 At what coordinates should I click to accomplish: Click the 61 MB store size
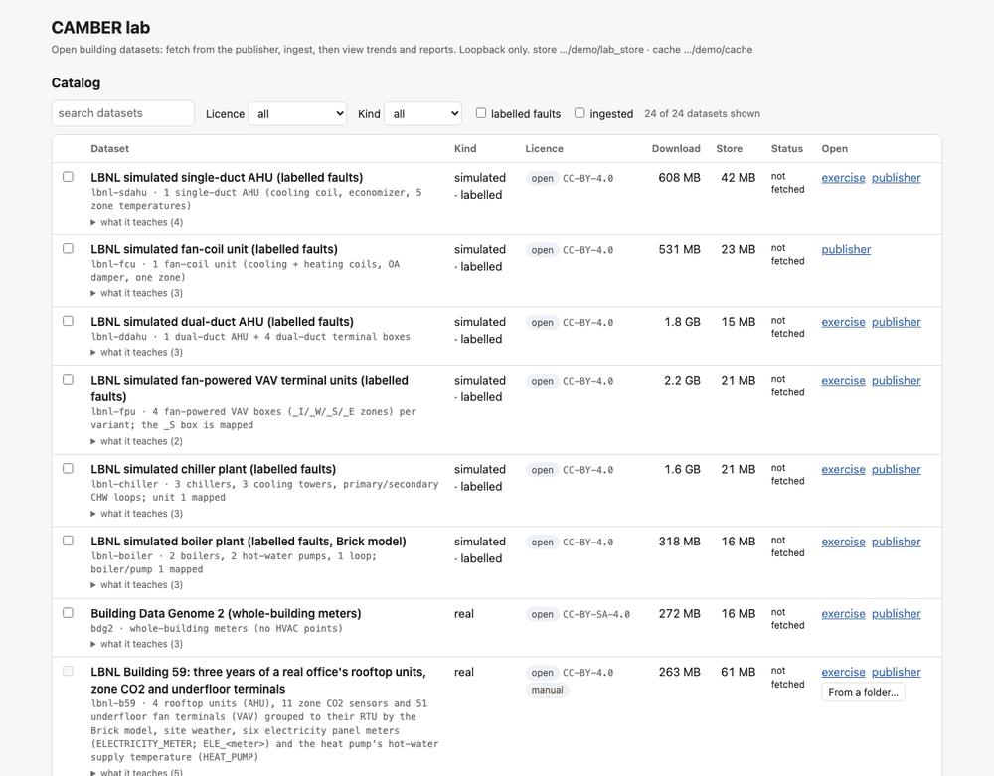click(738, 673)
